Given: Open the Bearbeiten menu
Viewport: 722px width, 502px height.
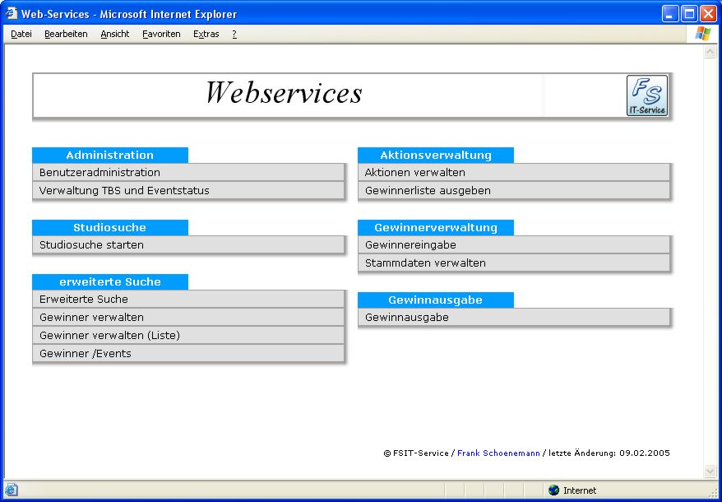Looking at the screenshot, I should pos(66,34).
